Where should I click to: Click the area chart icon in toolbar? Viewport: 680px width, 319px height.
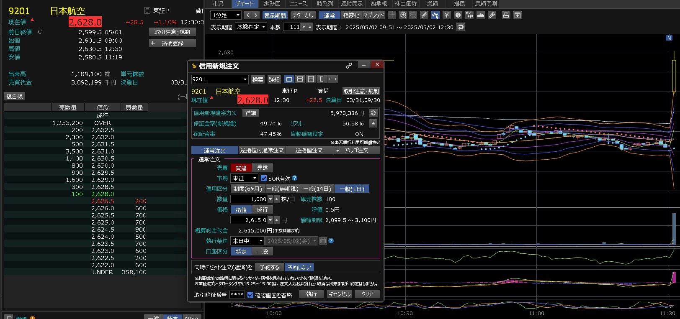481,15
